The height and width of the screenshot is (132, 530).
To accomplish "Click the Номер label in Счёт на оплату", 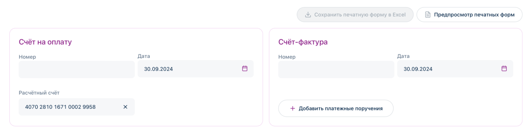I will pos(27,57).
